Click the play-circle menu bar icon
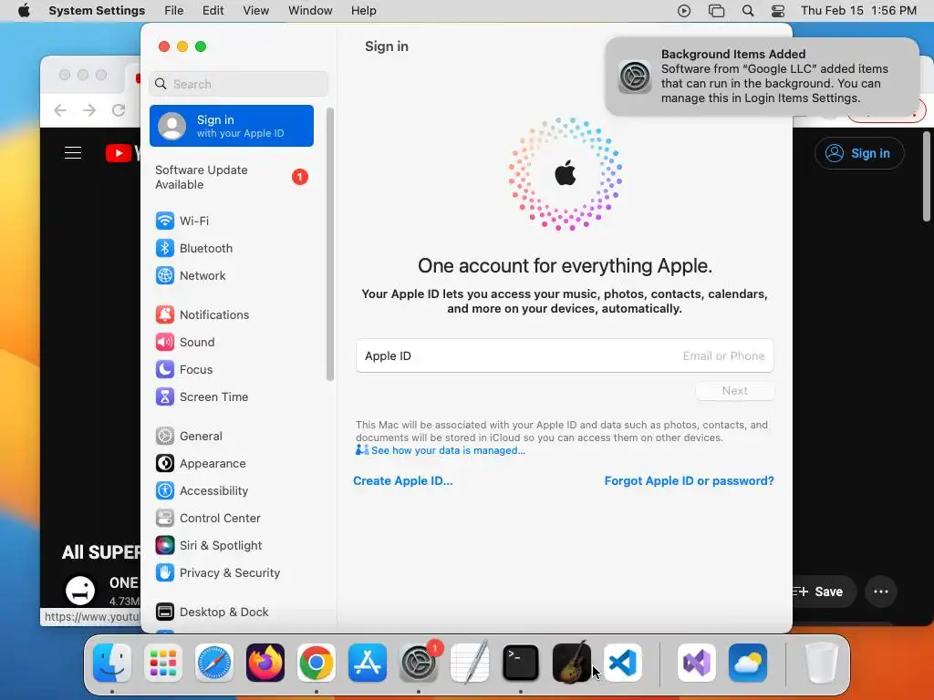Viewport: 934px width, 700px height. (x=684, y=11)
